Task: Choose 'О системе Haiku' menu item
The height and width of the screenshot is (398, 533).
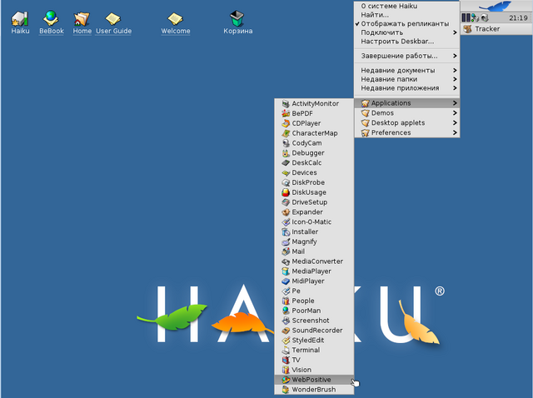Action: [x=407, y=6]
